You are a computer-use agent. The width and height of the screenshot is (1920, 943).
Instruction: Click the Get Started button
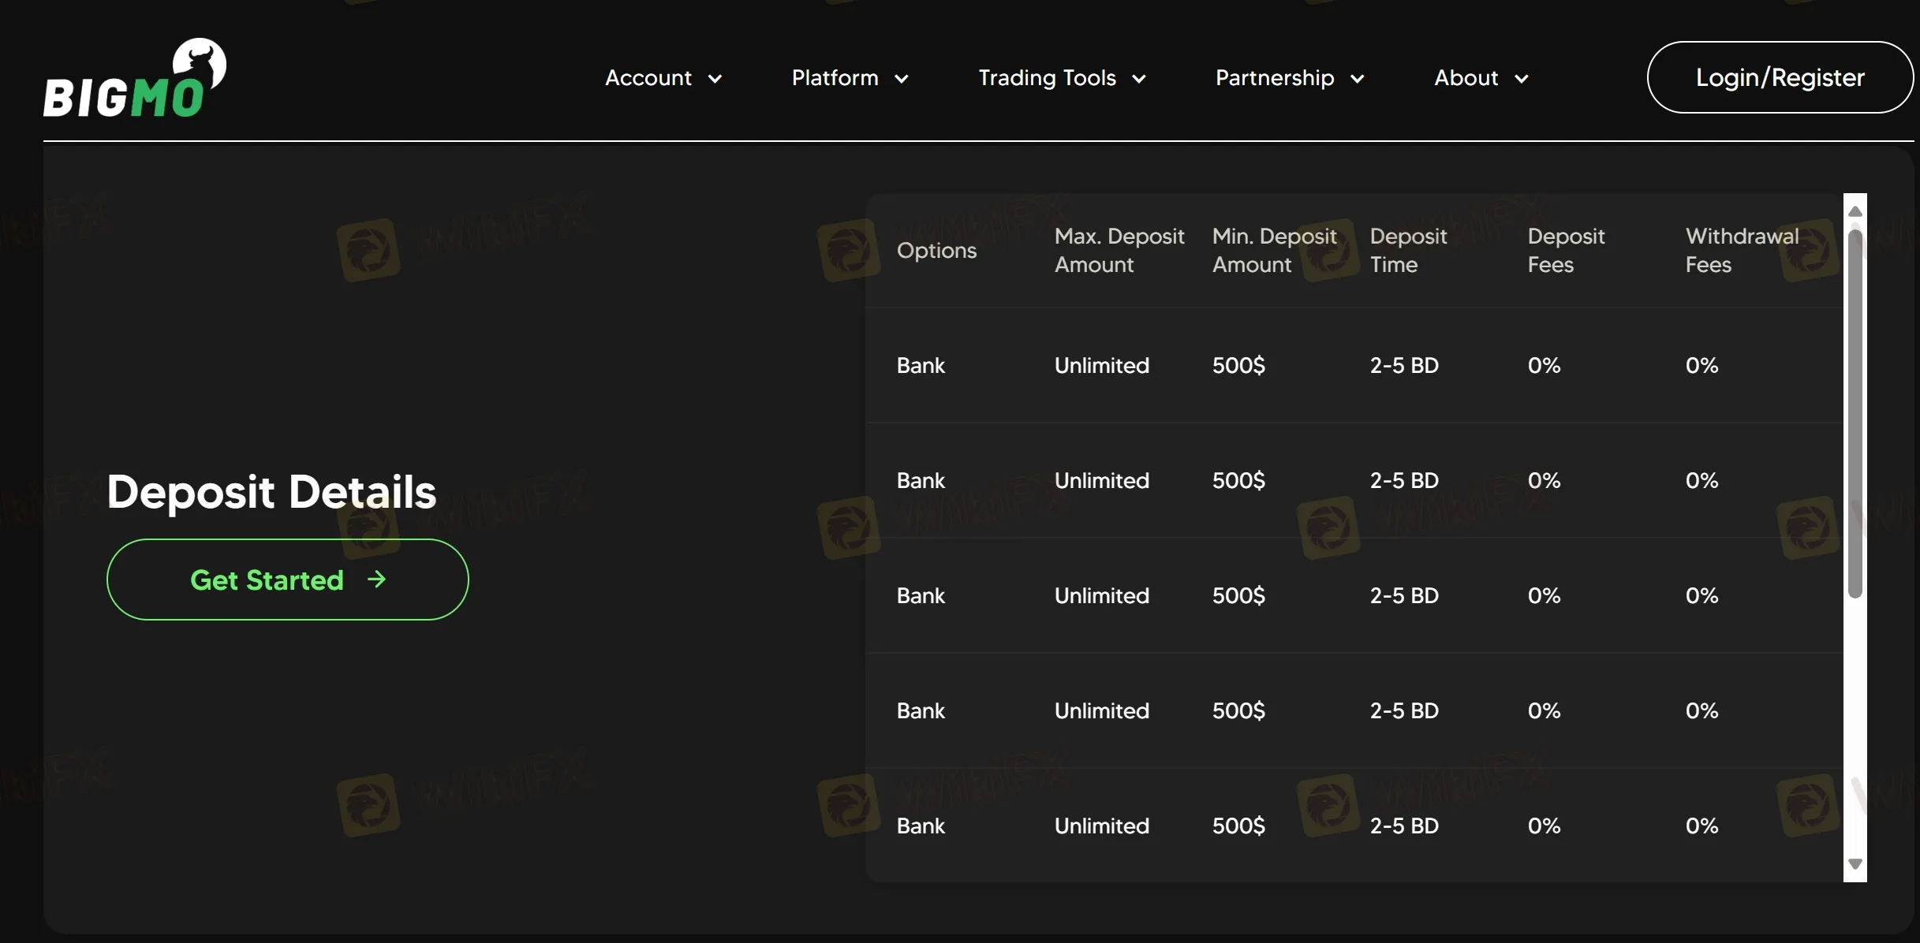click(x=287, y=579)
